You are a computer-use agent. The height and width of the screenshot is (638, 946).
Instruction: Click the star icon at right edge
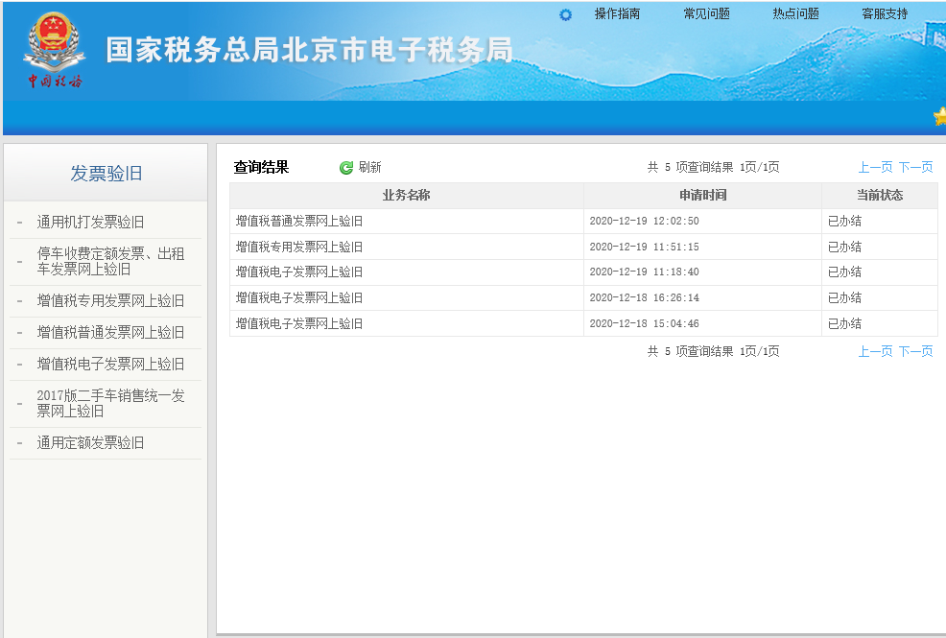pyautogui.click(x=940, y=117)
